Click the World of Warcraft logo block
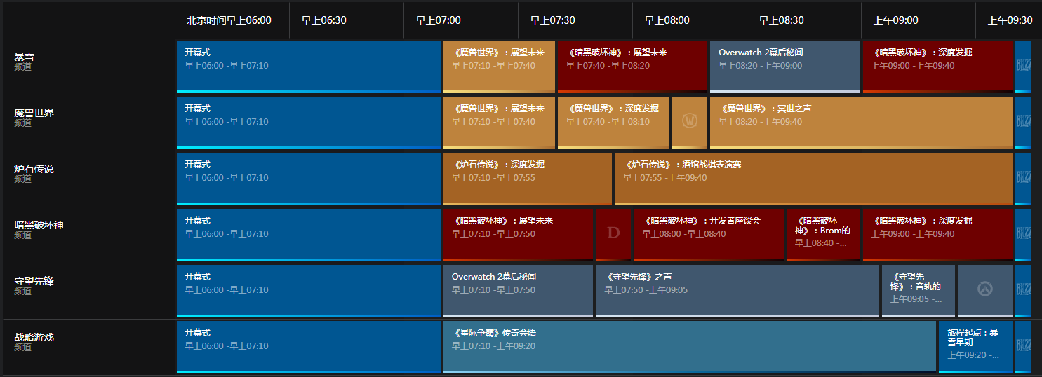This screenshot has height=377, width=1042. tap(689, 122)
